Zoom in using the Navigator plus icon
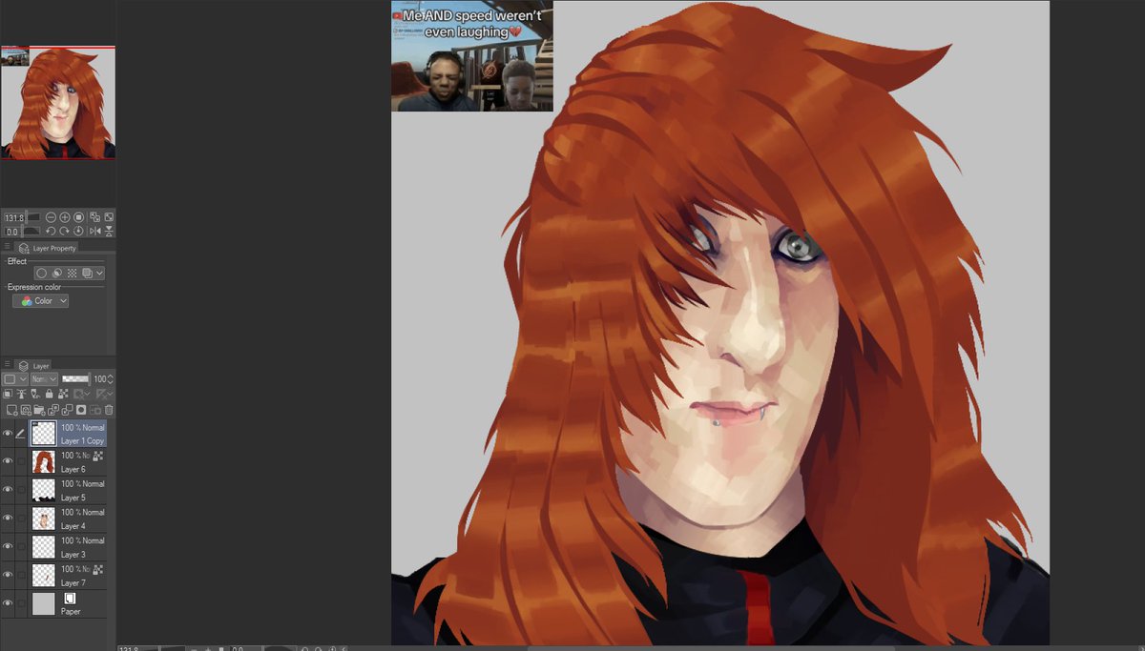This screenshot has width=1145, height=651. [65, 217]
